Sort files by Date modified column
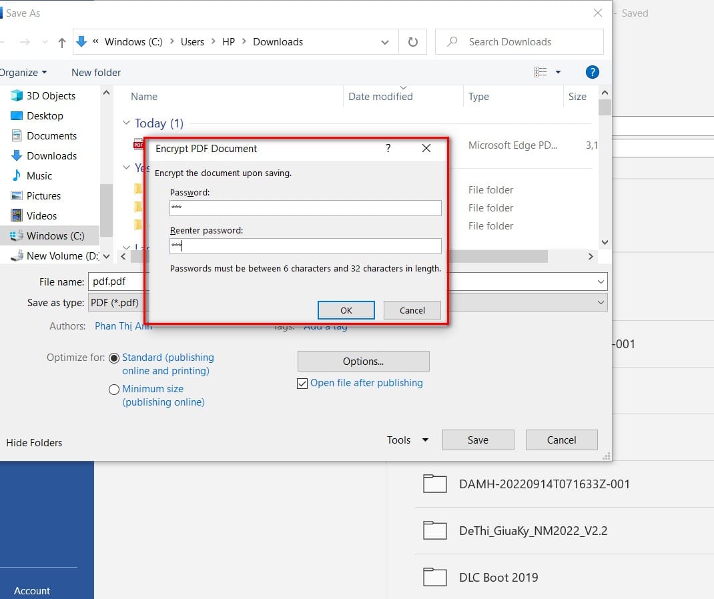714x599 pixels. click(x=380, y=97)
